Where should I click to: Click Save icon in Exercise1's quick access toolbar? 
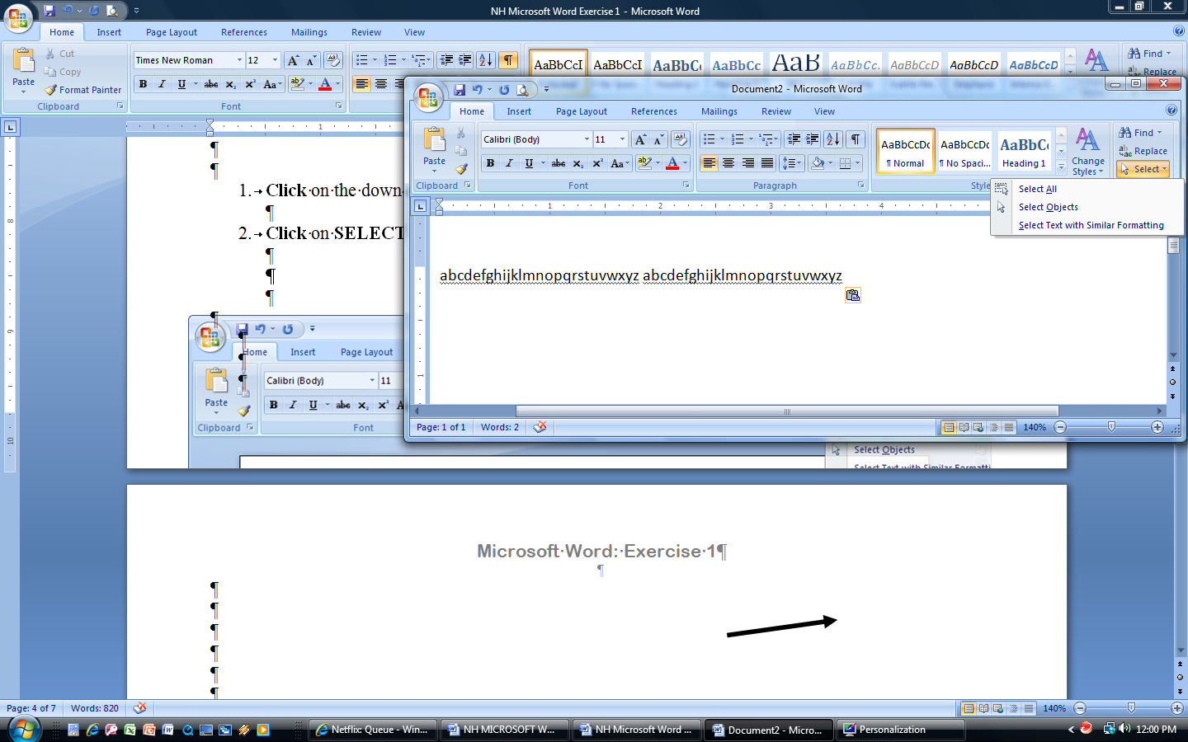click(49, 11)
